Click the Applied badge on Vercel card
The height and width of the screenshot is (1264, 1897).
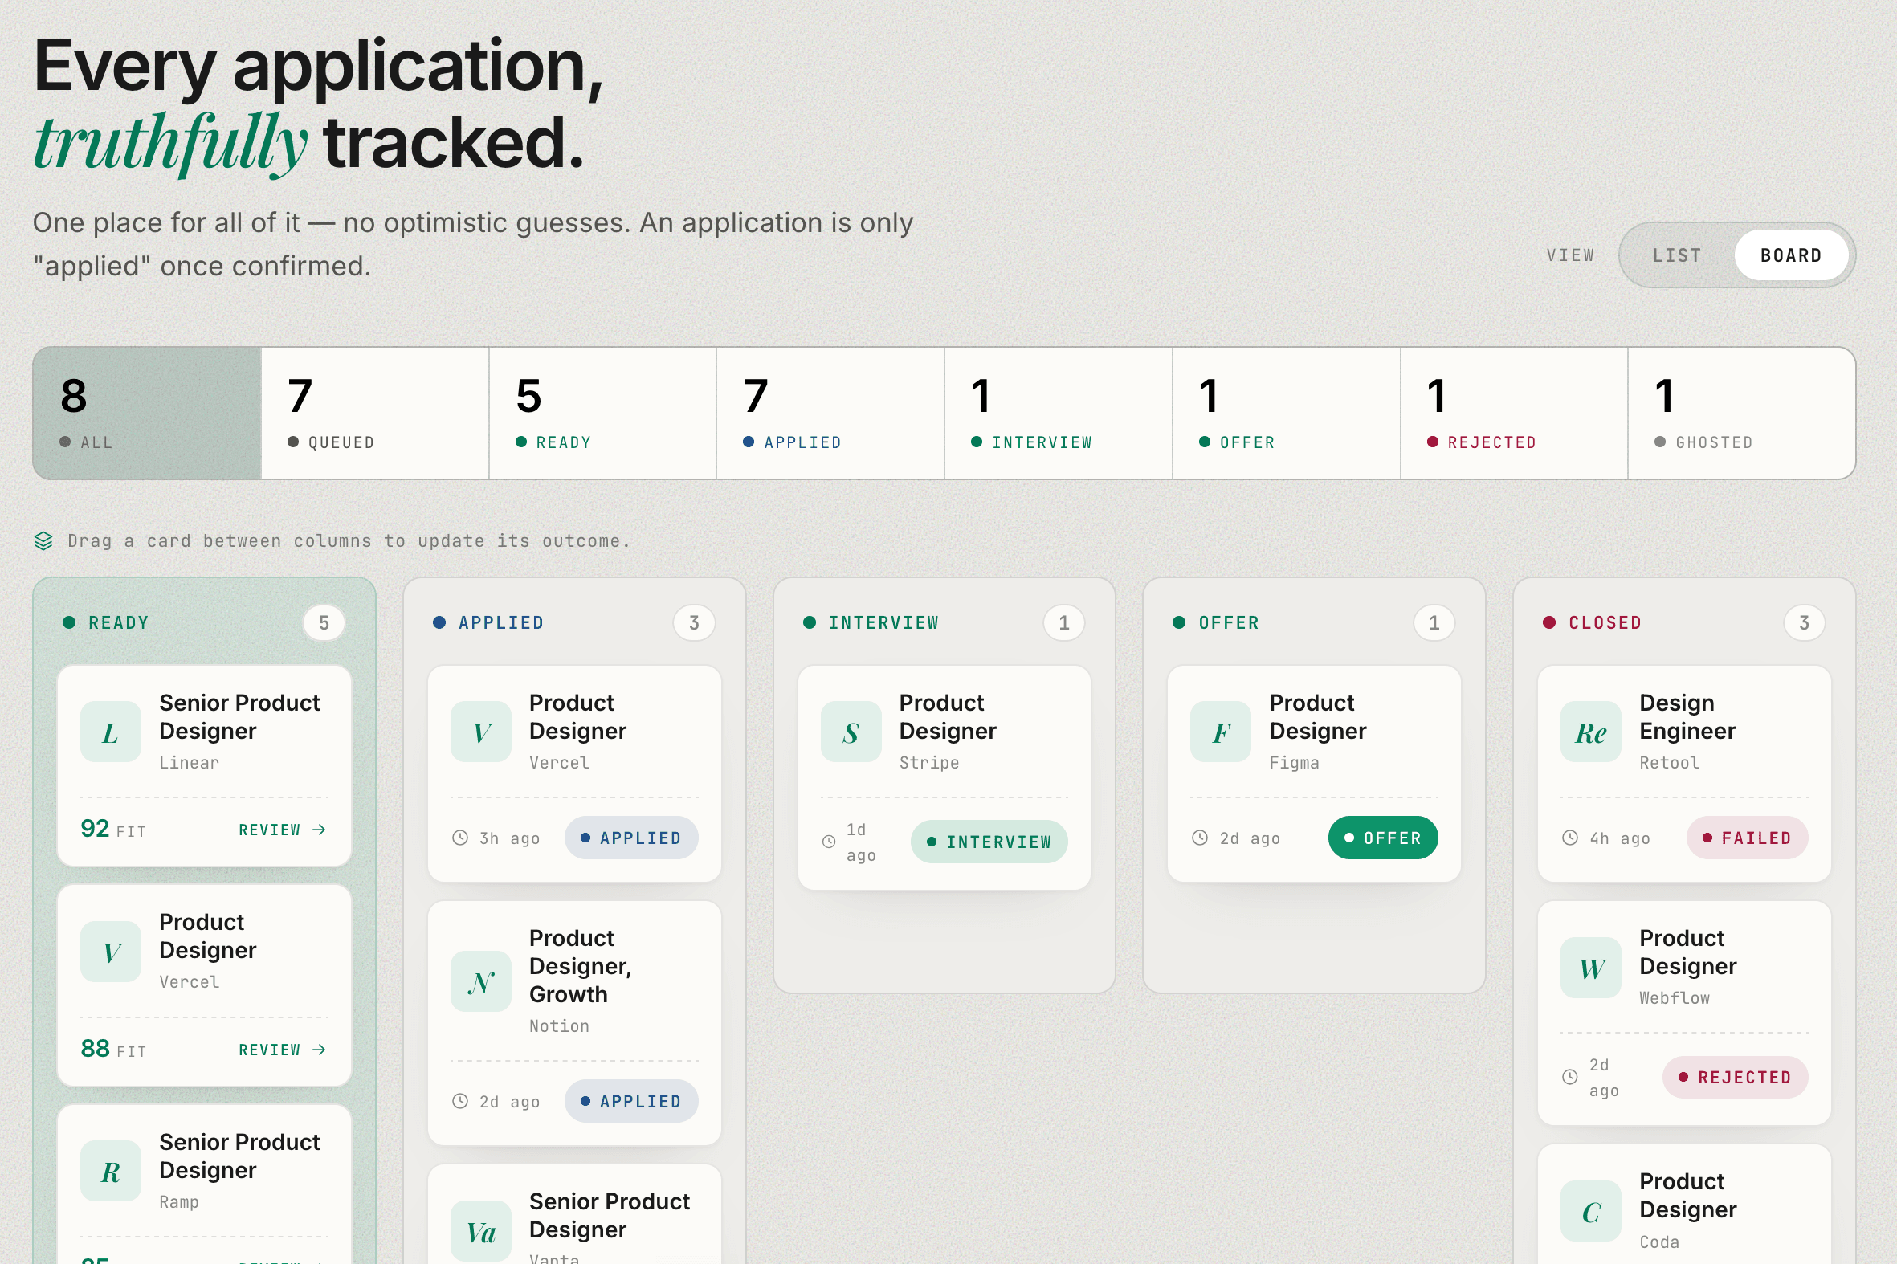(x=631, y=838)
